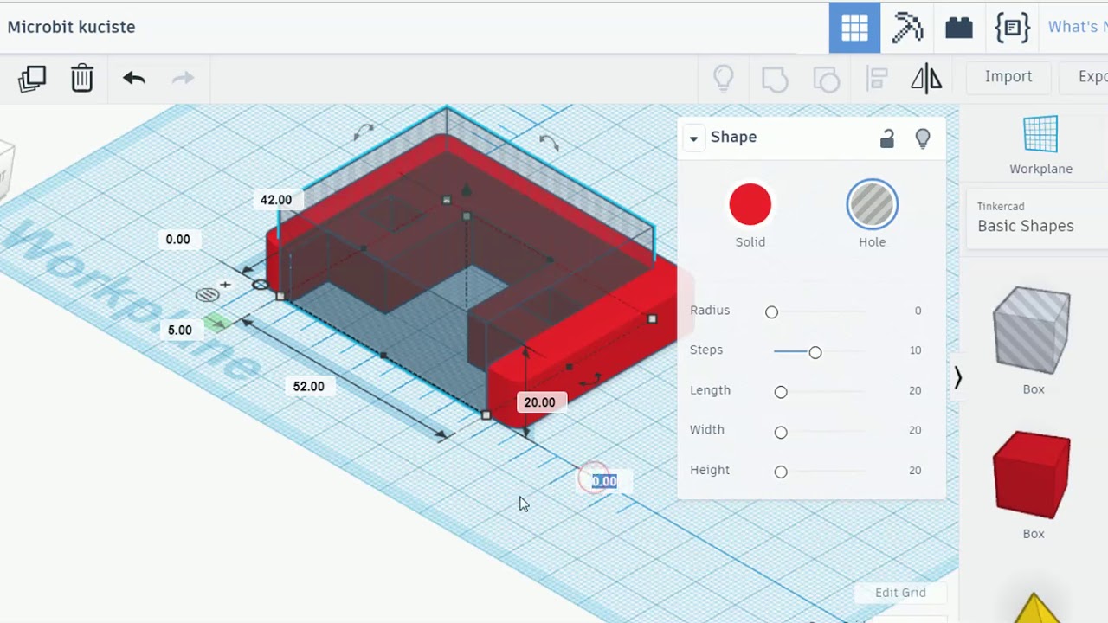Click the 52.00 dimension label
Screen dimensions: 1108x623
(x=309, y=387)
